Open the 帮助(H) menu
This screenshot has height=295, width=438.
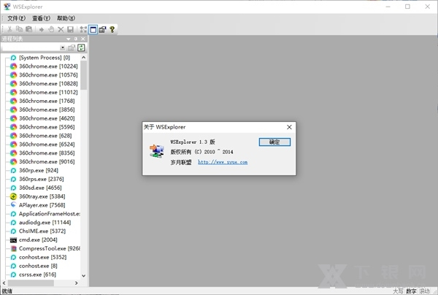[66, 18]
